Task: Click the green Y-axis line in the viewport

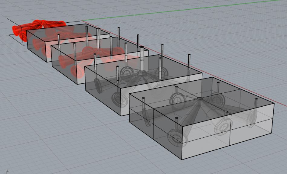Action: (x=181, y=10)
